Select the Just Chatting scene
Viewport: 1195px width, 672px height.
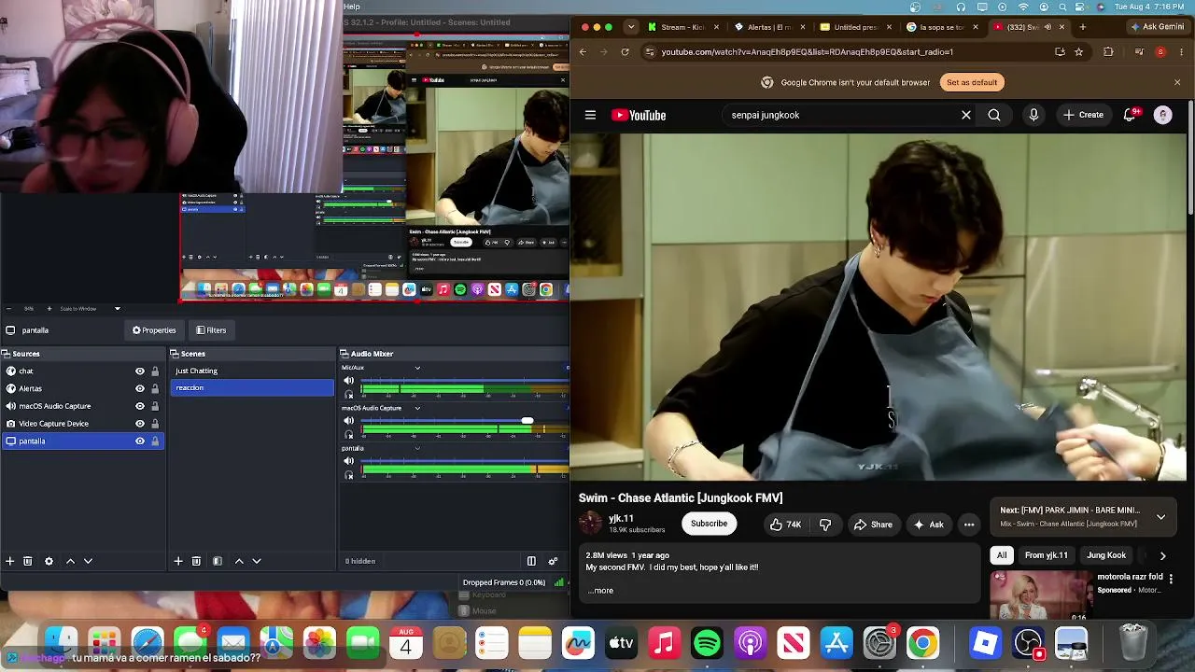pos(251,371)
